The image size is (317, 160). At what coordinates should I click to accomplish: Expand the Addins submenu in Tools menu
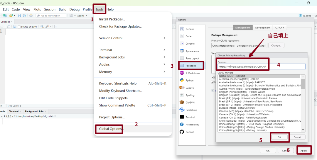coord(132,64)
